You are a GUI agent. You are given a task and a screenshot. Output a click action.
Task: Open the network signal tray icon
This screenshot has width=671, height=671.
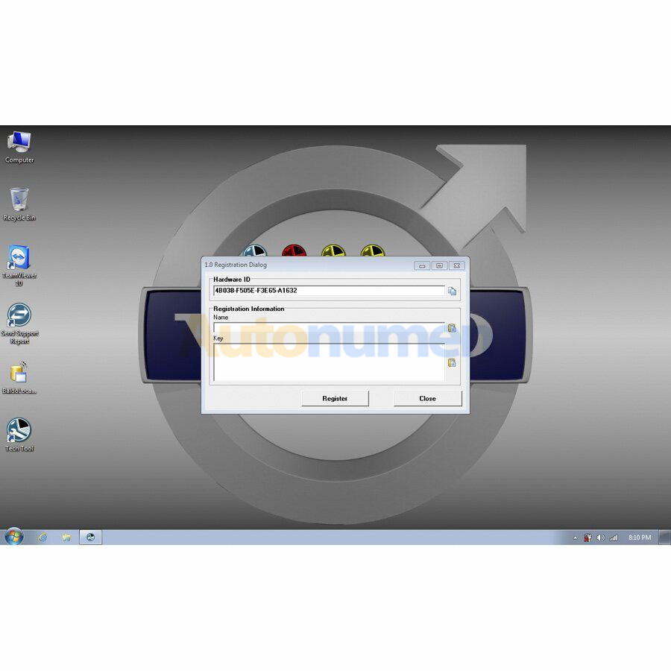[614, 538]
